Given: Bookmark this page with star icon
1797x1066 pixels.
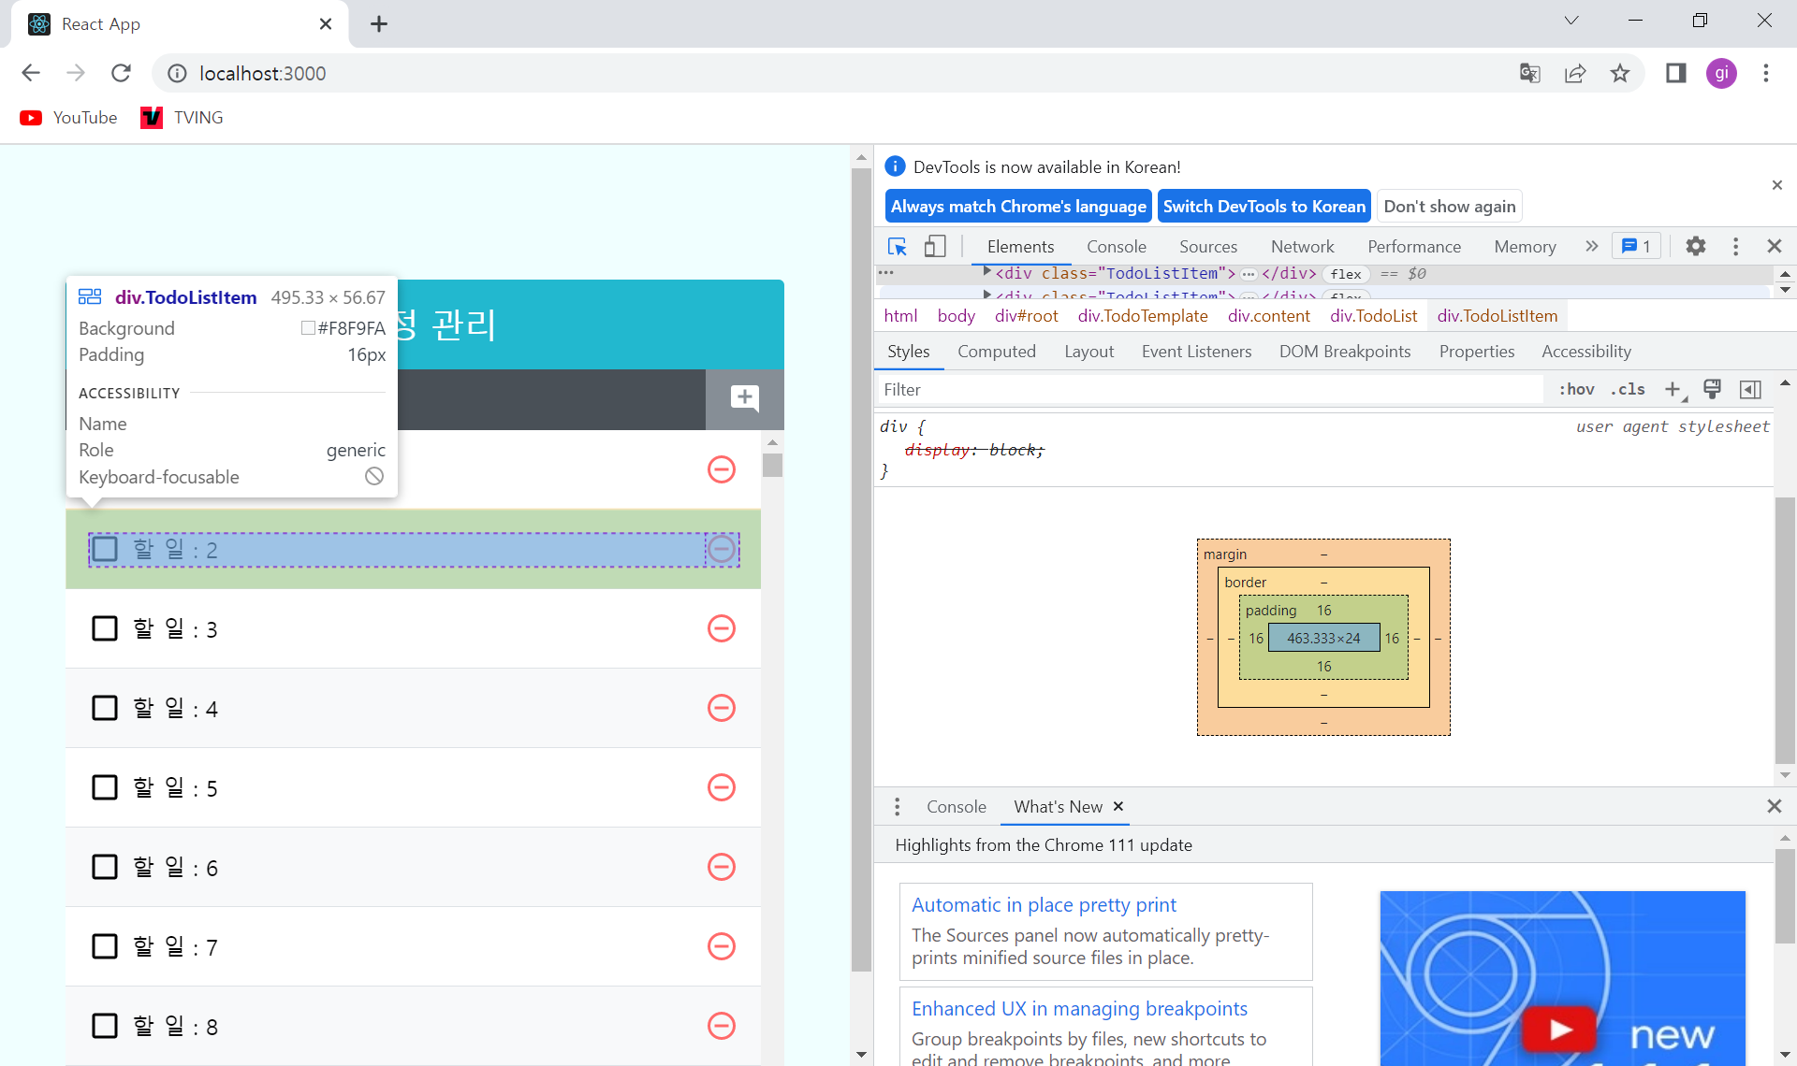Looking at the screenshot, I should [x=1620, y=74].
